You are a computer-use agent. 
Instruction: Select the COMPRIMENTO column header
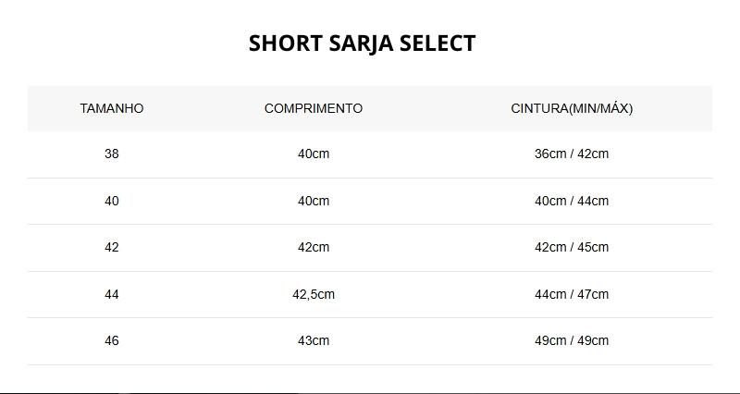[x=314, y=108]
